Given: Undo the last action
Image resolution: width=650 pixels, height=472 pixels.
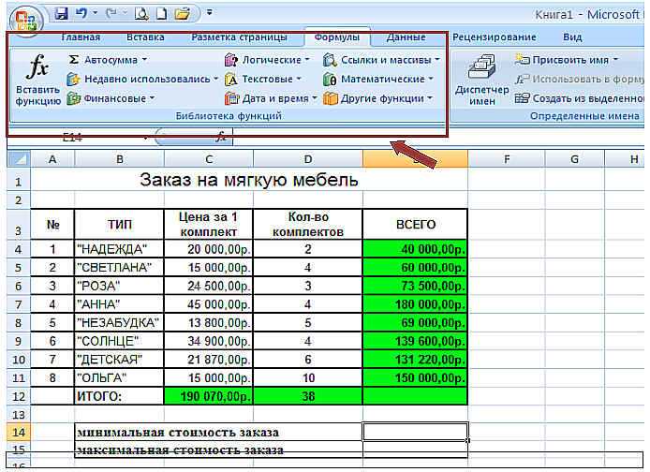Looking at the screenshot, I should (81, 14).
